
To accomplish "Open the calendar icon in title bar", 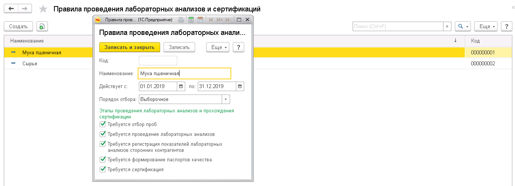I will tap(200, 20).
